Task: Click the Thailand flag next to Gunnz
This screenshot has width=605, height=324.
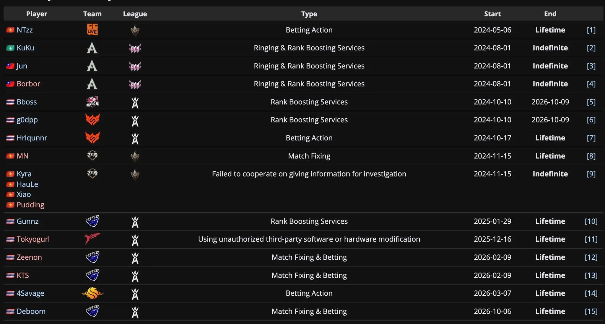Action: click(x=10, y=221)
